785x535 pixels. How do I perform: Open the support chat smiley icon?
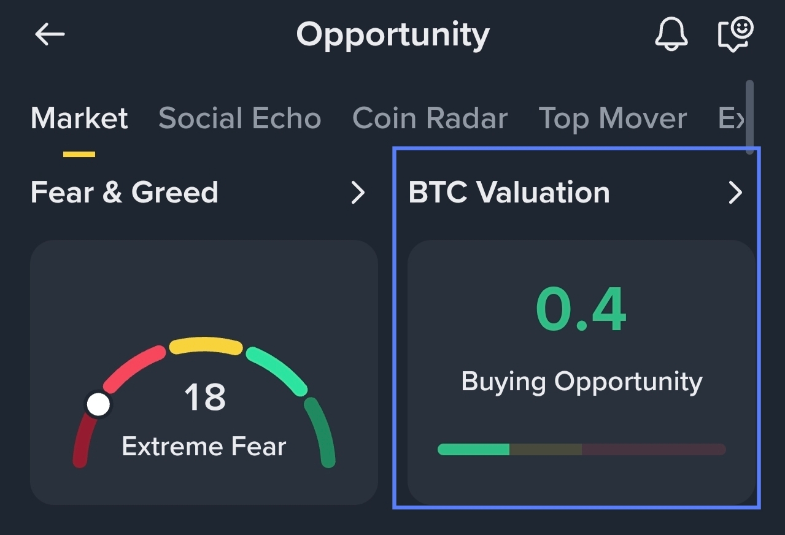[x=735, y=34]
